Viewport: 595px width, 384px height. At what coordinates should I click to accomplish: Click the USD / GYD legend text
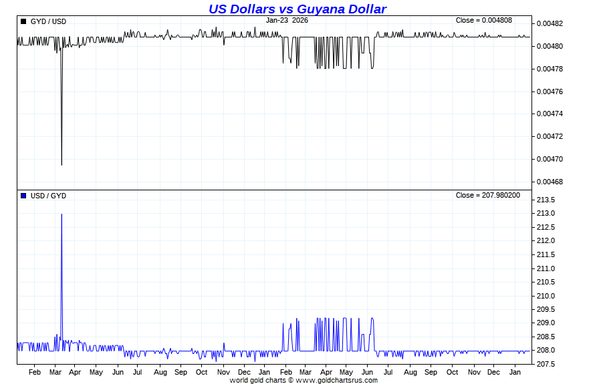(x=48, y=196)
